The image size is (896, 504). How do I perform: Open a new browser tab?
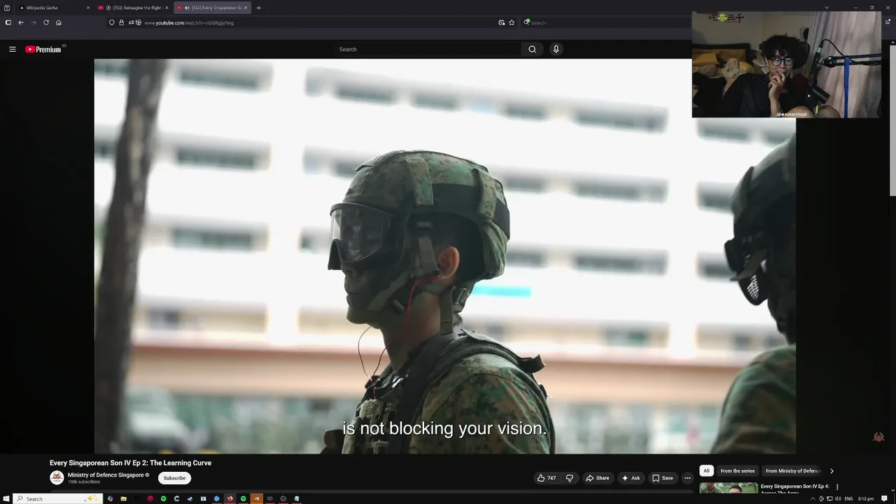258,8
